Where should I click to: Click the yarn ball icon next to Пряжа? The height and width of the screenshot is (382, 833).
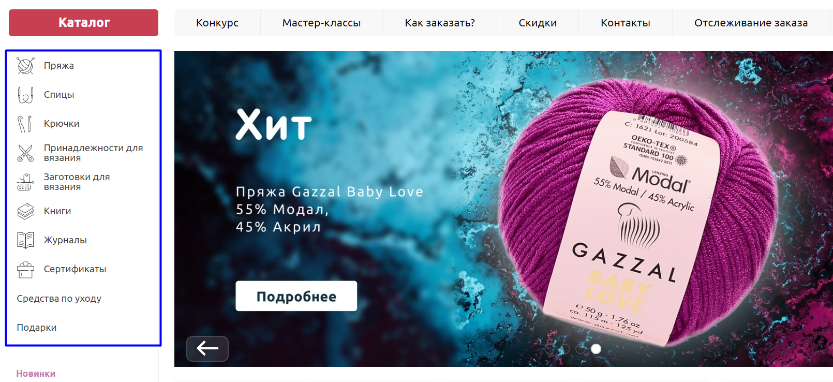(25, 66)
